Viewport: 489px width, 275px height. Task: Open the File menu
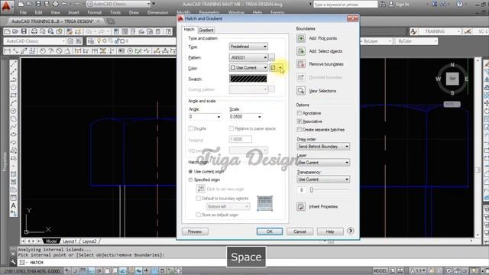click(x=23, y=12)
